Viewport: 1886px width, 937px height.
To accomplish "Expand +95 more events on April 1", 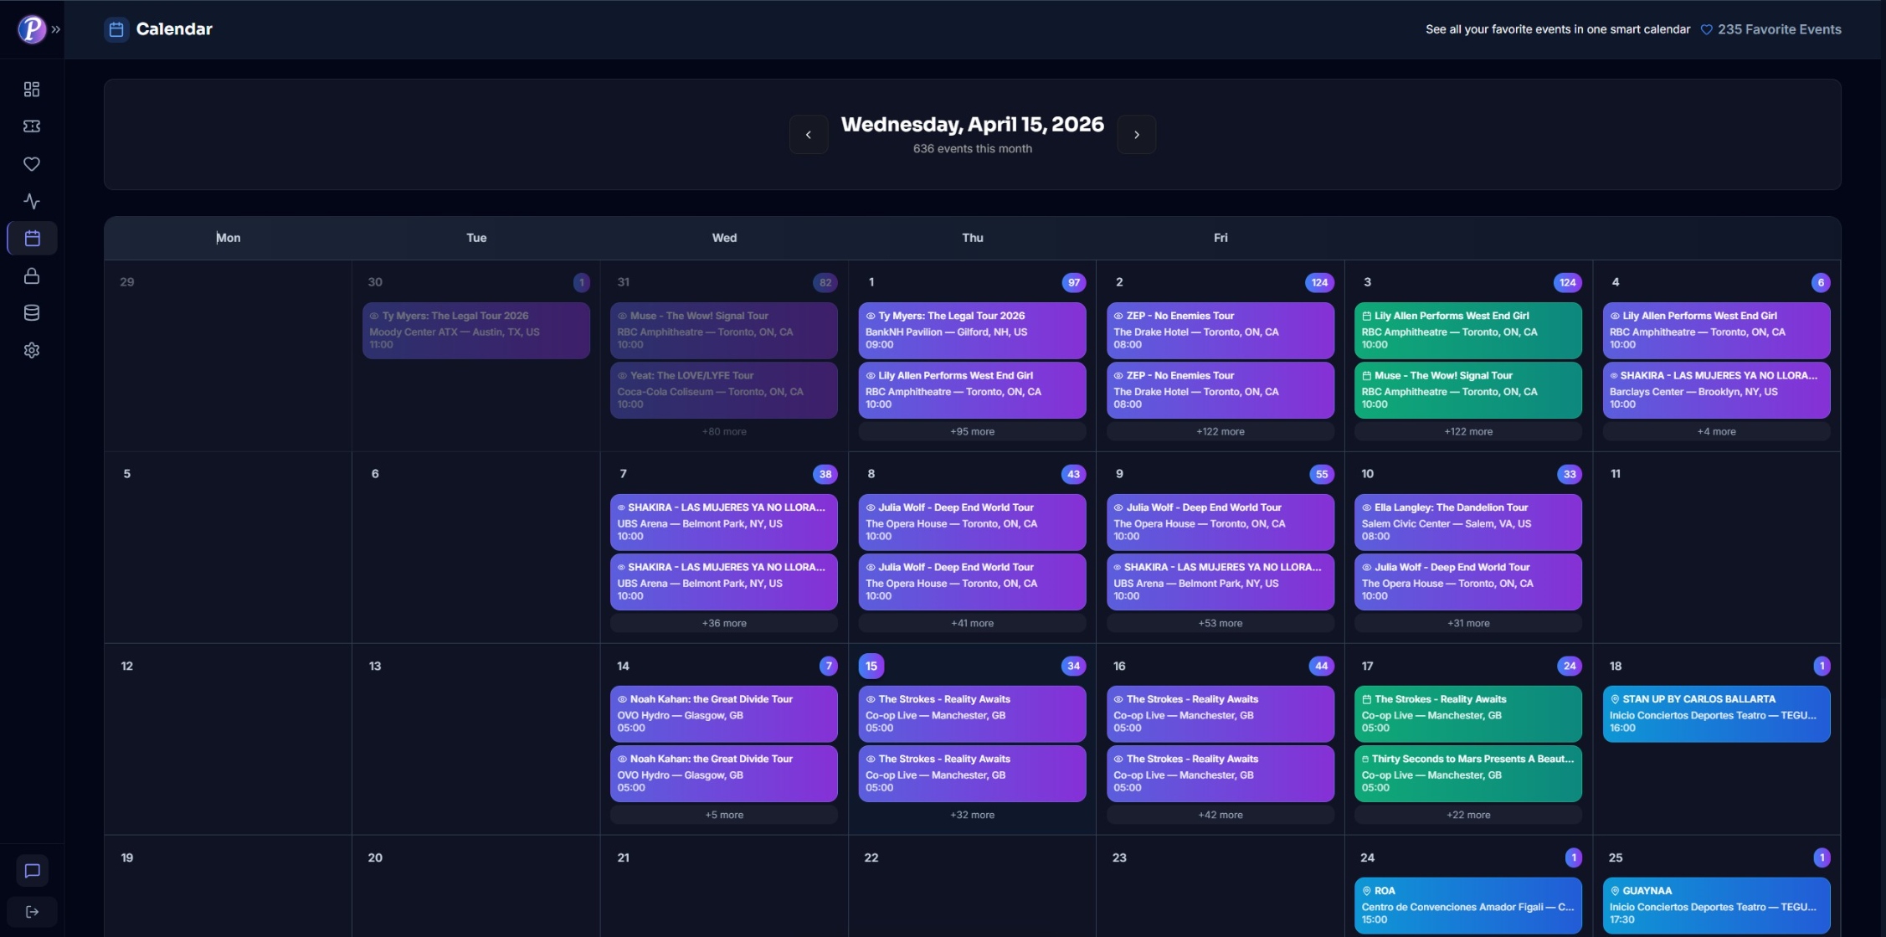I will pyautogui.click(x=972, y=431).
